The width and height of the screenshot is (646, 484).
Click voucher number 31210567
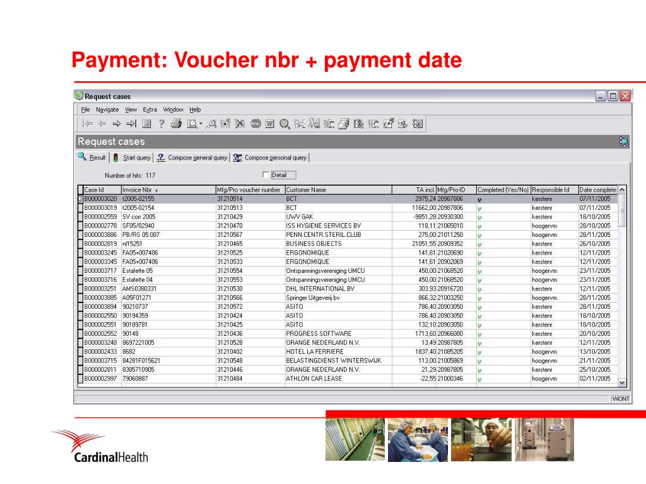click(230, 234)
